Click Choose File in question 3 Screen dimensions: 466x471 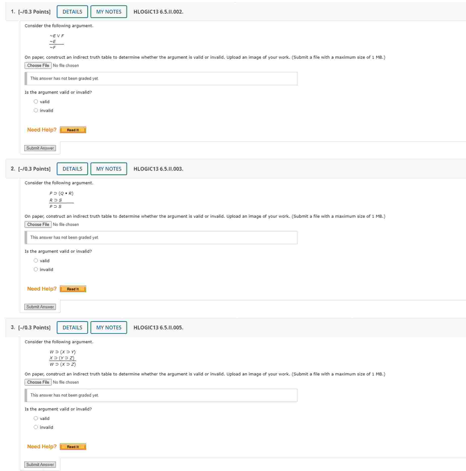(38, 382)
